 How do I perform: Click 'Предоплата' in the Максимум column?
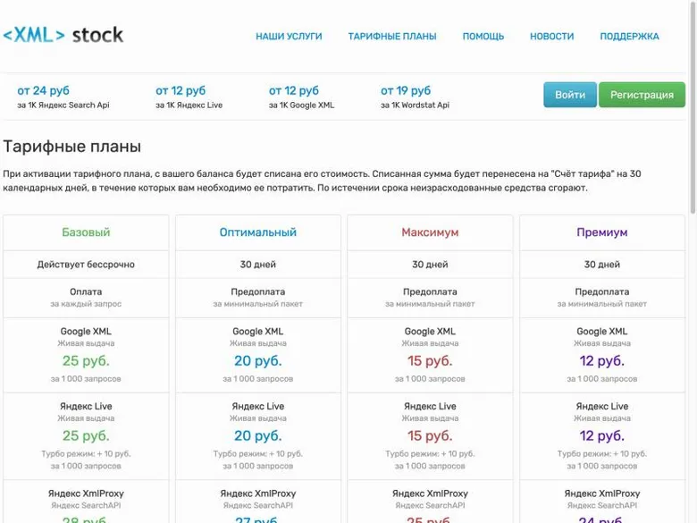pos(430,291)
